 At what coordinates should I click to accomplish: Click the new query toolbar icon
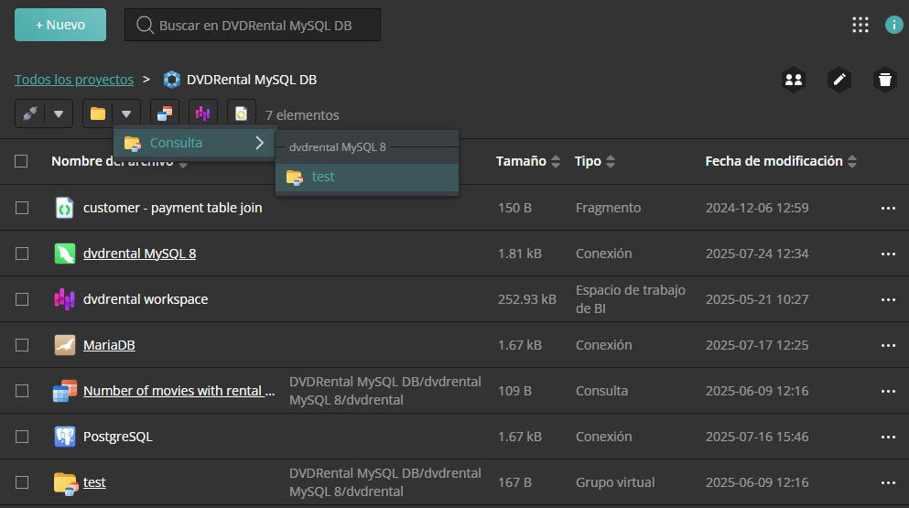pos(165,114)
